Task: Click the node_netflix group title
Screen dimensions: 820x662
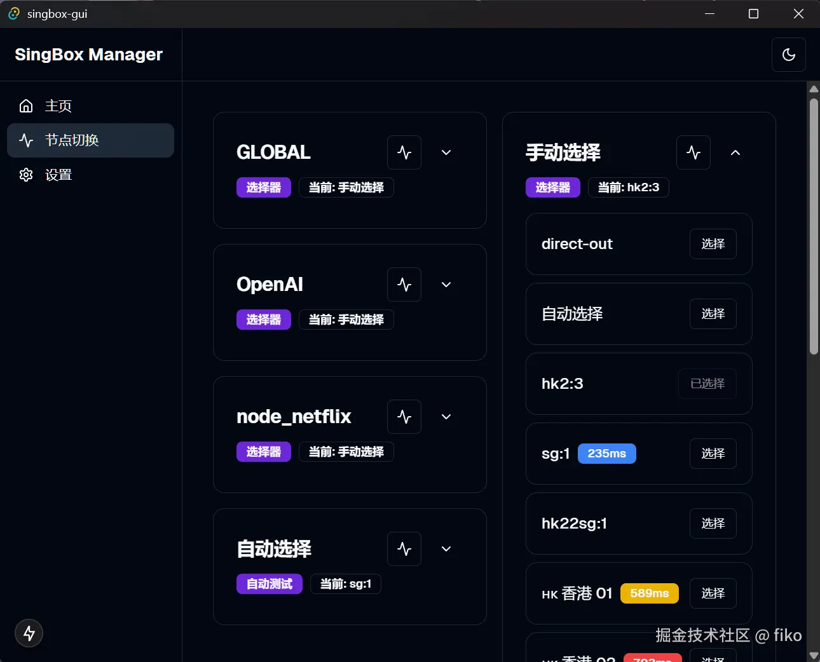Action: 294,417
